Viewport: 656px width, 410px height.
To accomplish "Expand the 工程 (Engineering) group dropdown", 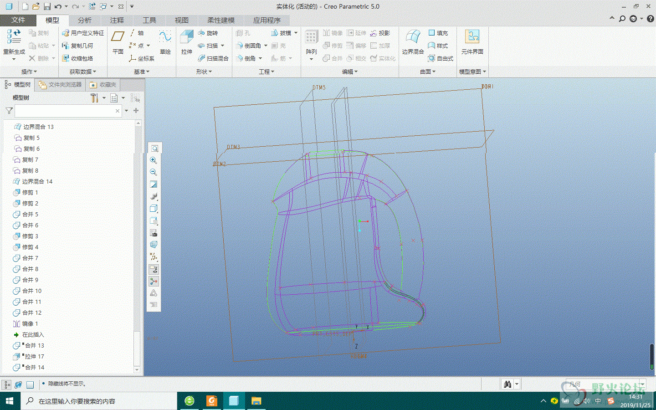I will (x=266, y=72).
